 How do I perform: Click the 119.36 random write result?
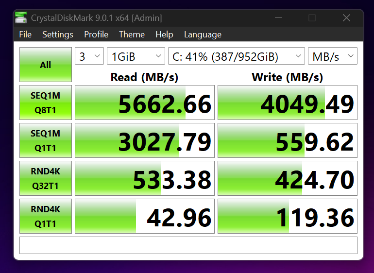pos(287,217)
